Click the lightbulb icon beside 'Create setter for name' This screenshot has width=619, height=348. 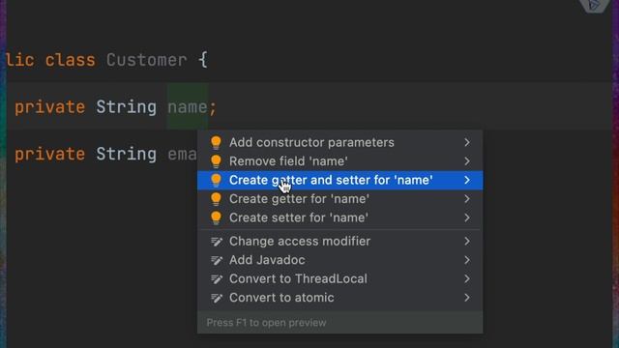216,217
